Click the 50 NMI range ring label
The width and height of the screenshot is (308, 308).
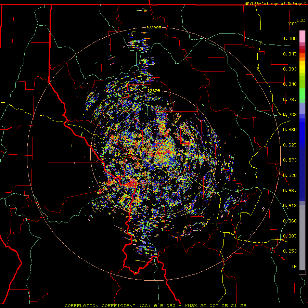tap(154, 91)
